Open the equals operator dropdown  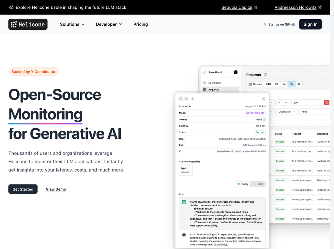click(x=283, y=103)
